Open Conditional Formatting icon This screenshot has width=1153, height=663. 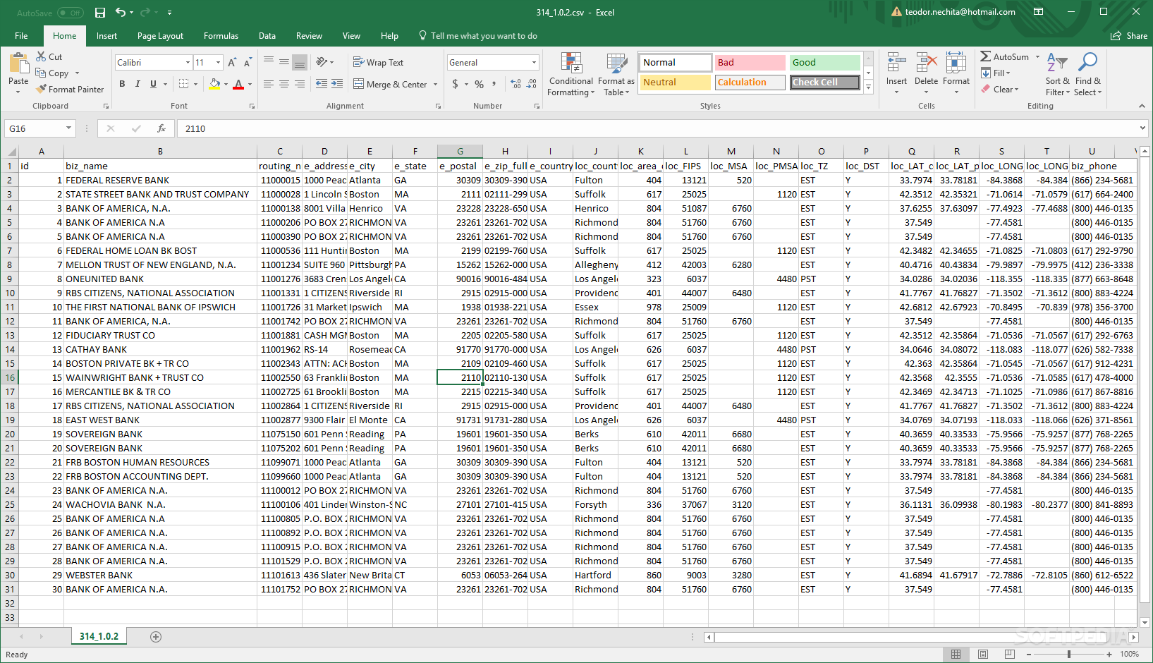571,63
